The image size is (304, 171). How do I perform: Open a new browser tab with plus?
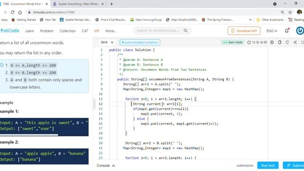click(x=111, y=4)
